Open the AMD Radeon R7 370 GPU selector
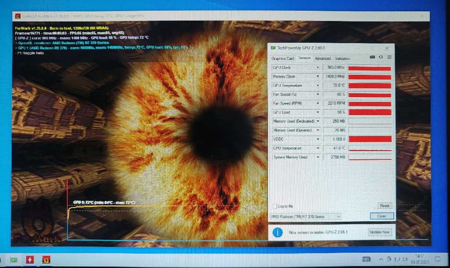 (x=306, y=216)
